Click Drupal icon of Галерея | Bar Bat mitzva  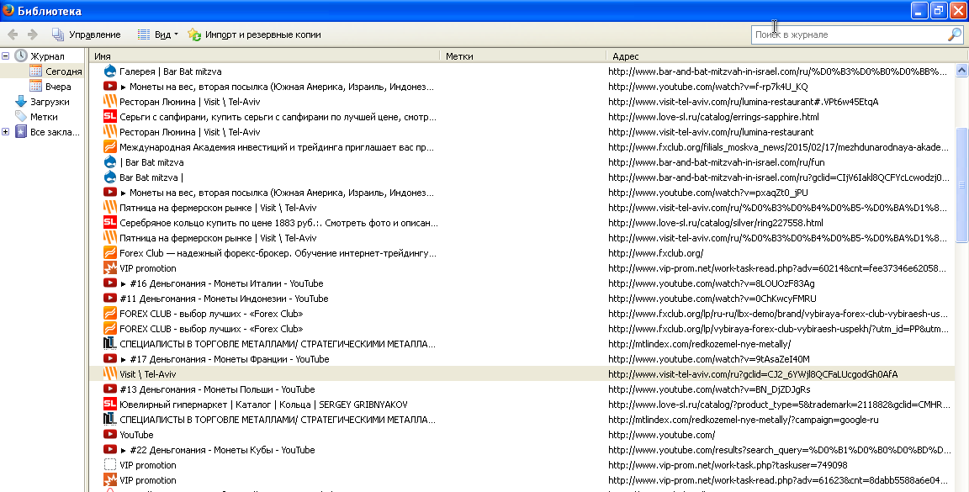click(110, 71)
